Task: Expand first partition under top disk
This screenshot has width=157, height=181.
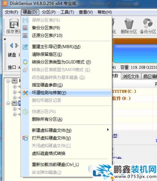Action: click(14, 87)
